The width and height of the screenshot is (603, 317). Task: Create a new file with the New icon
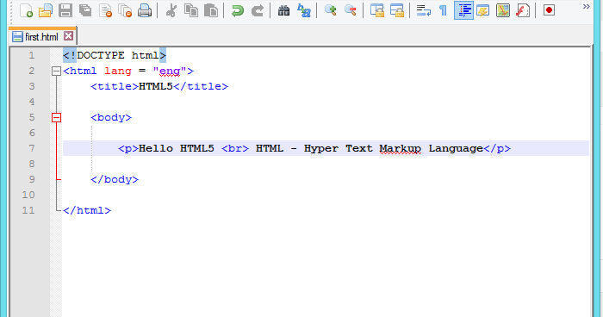pos(26,10)
